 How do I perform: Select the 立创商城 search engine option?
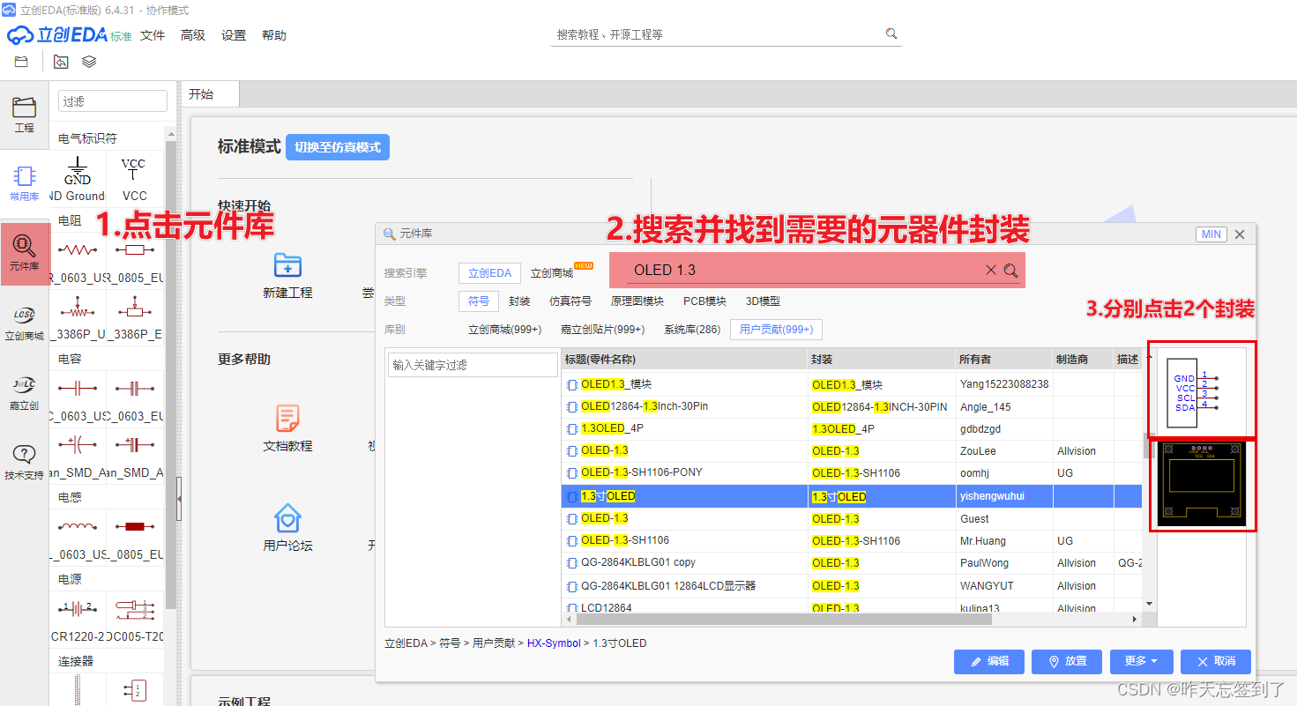(552, 273)
